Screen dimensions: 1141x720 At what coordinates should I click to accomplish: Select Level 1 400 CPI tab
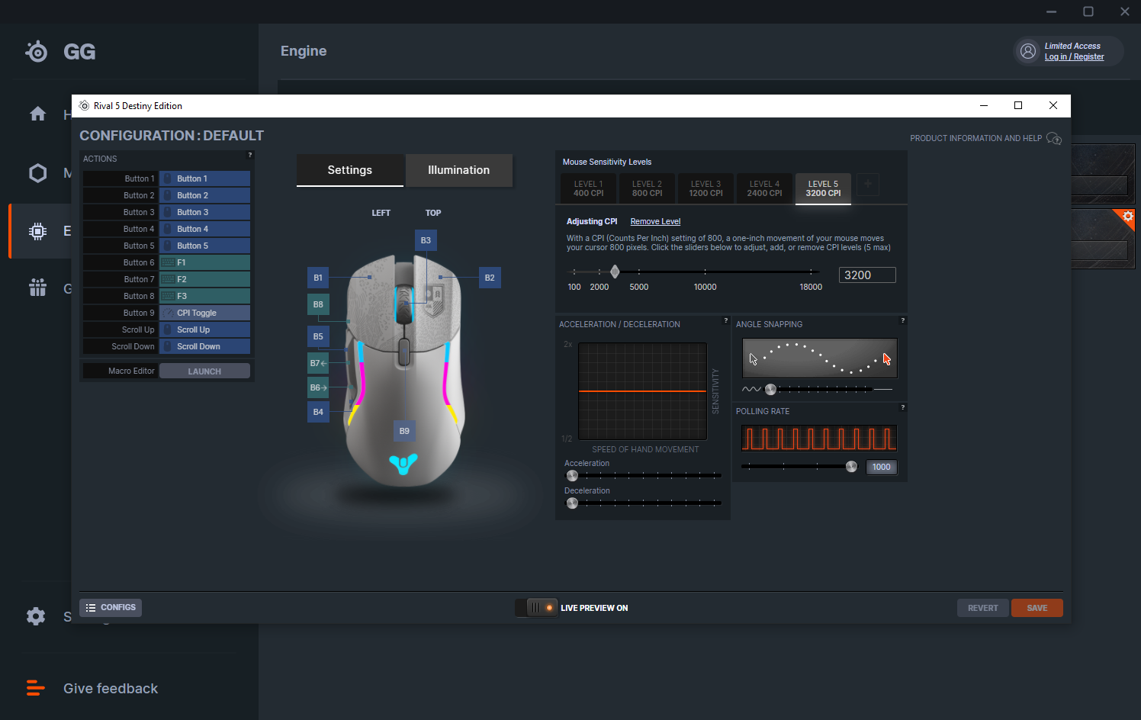[x=589, y=188]
